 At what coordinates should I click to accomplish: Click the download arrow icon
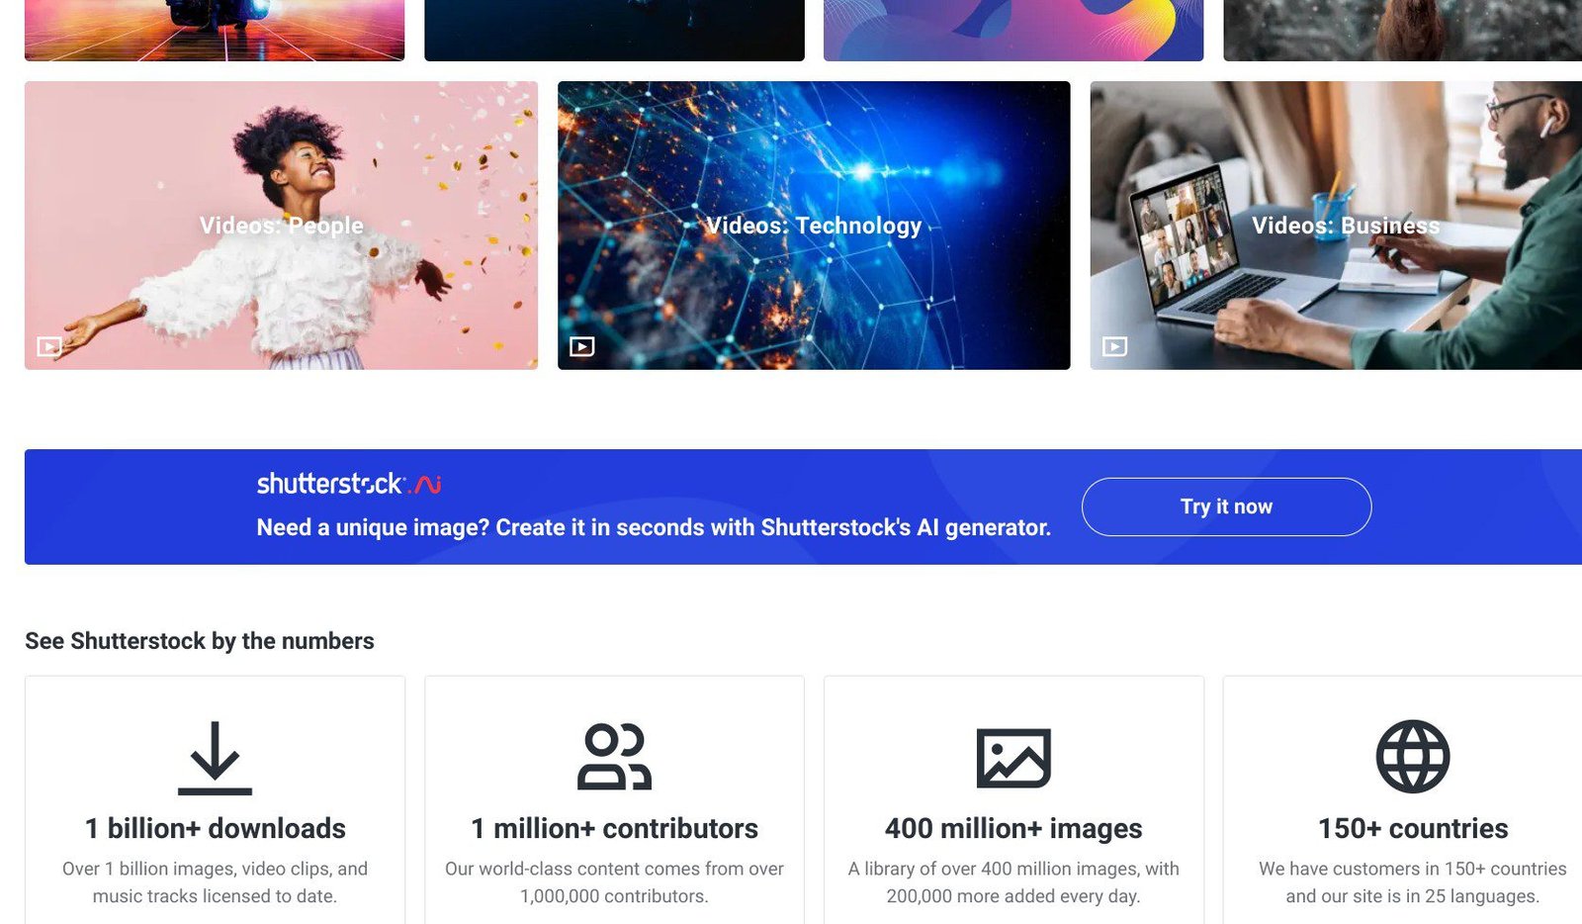tap(215, 758)
